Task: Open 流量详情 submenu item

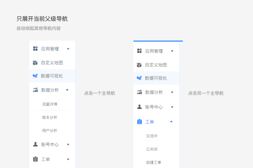Action: [x=49, y=104]
